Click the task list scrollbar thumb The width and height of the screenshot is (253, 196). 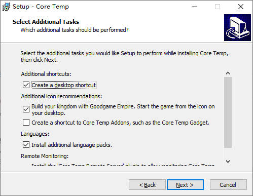(x=228, y=112)
